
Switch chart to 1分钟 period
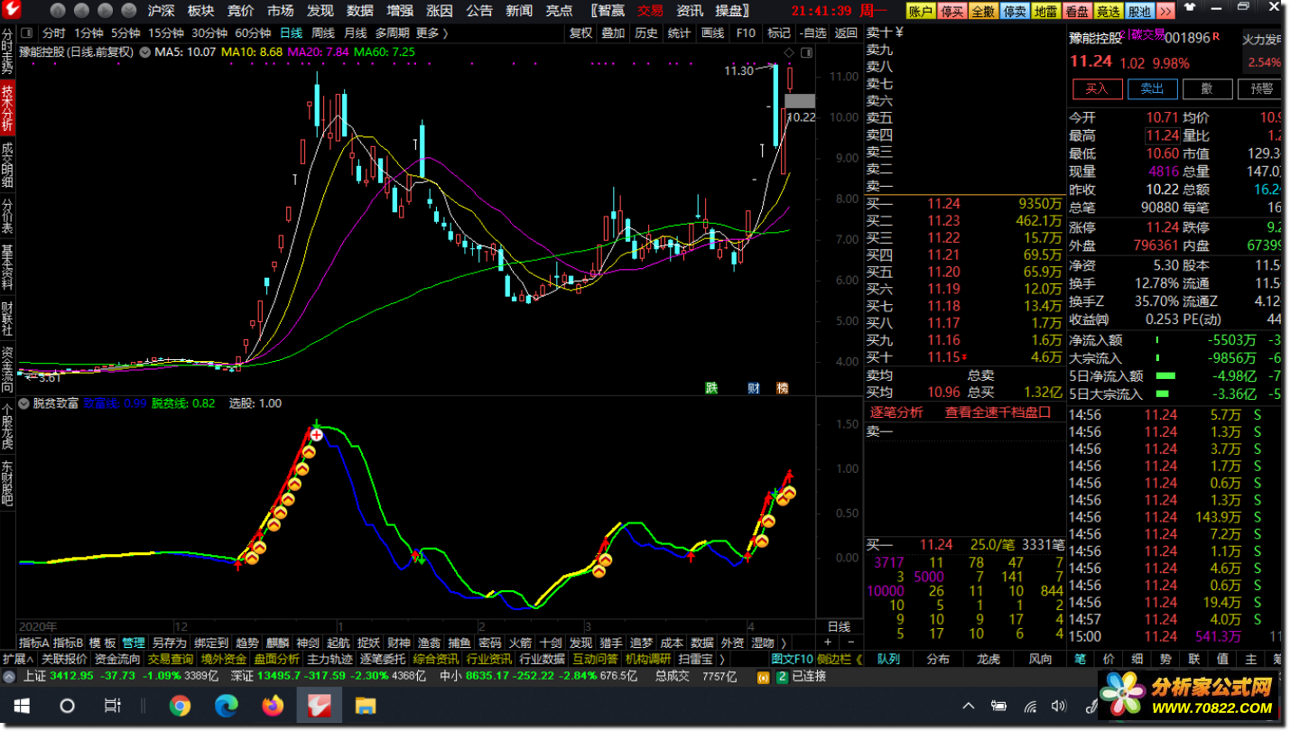[x=88, y=33]
